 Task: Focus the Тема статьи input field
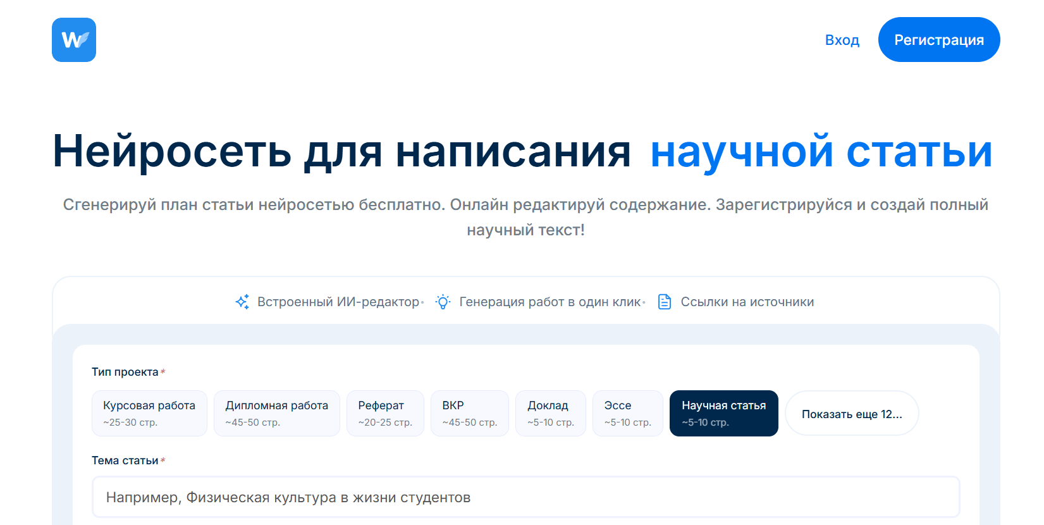point(525,497)
